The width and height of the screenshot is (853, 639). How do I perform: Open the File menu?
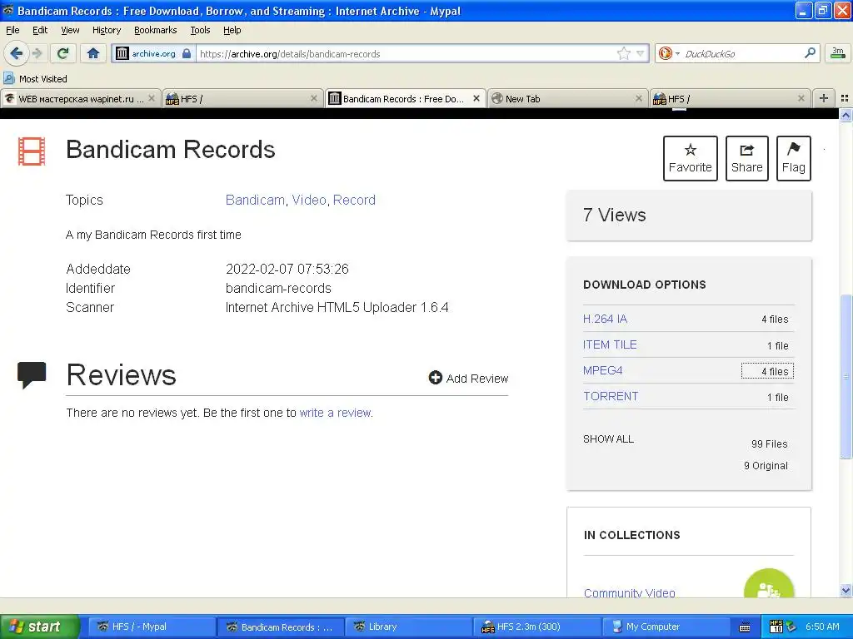pos(12,31)
